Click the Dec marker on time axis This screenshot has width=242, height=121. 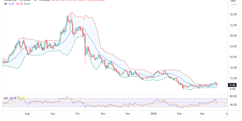127,114
